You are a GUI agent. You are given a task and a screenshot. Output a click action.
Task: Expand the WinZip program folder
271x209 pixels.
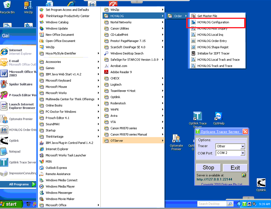coord(134,10)
